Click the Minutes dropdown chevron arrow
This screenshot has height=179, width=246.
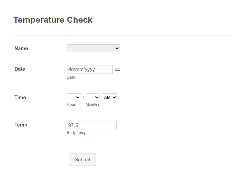(97, 97)
